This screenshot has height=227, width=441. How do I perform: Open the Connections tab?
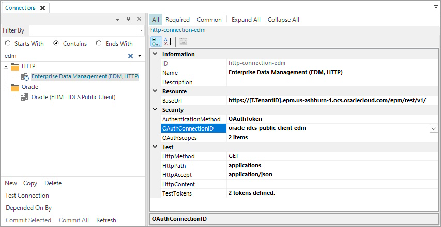pos(20,8)
